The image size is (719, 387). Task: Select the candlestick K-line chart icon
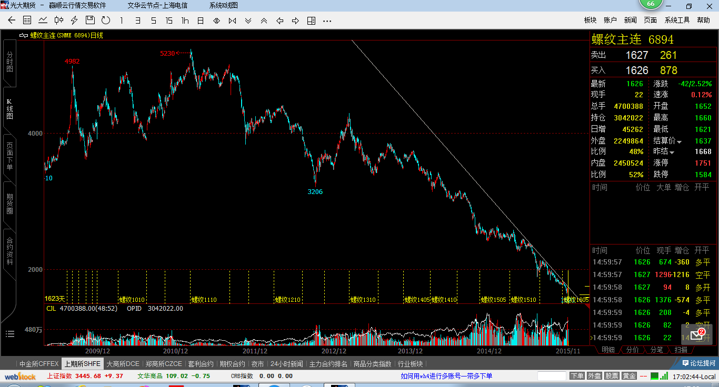coord(59,21)
